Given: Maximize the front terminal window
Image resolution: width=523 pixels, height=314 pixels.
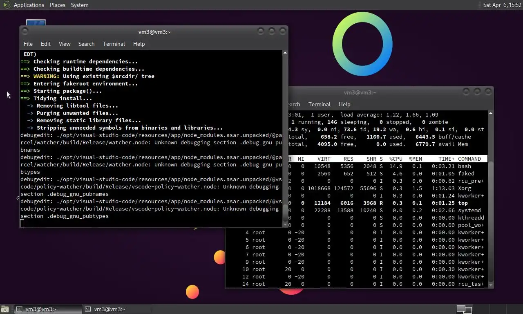Looking at the screenshot, I should tap(271, 31).
